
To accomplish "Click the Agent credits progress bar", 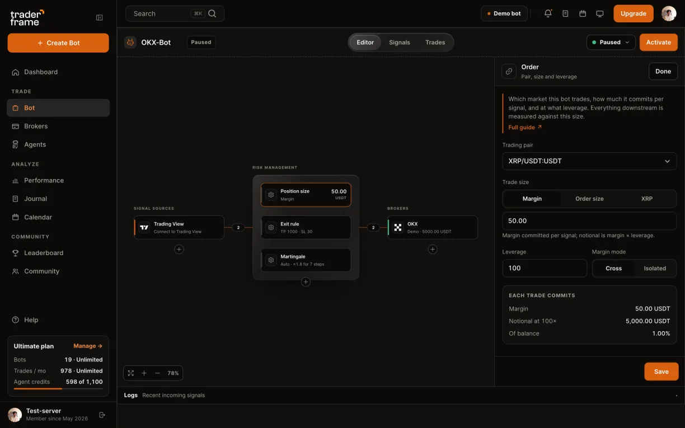I will point(58,388).
